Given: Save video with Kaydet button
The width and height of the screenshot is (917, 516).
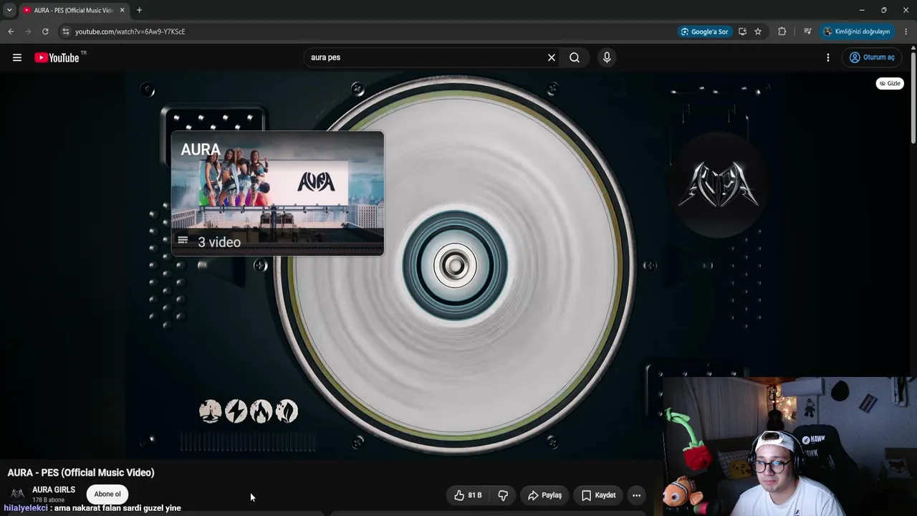Looking at the screenshot, I should pyautogui.click(x=598, y=495).
